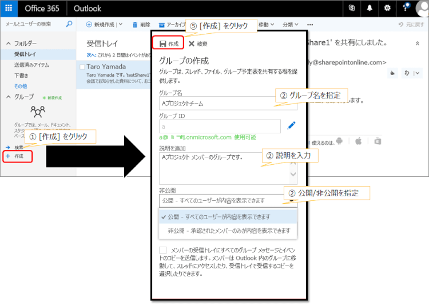Open the notifications bell
429x305 pixels.
pyautogui.click(x=370, y=8)
